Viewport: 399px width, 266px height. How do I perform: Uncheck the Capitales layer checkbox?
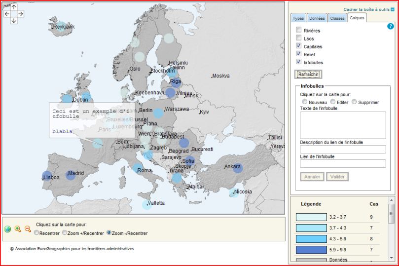299,46
